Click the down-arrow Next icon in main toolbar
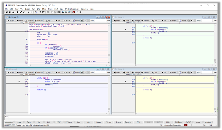Viewport: 222px width, 130px height. coord(17,12)
